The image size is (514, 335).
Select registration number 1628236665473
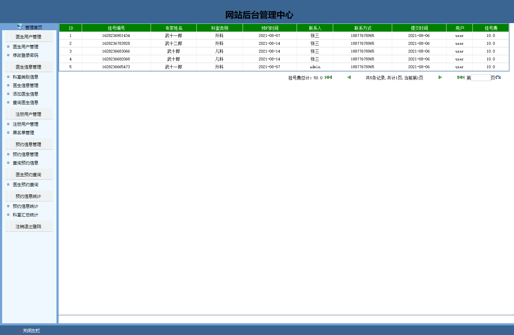point(116,67)
